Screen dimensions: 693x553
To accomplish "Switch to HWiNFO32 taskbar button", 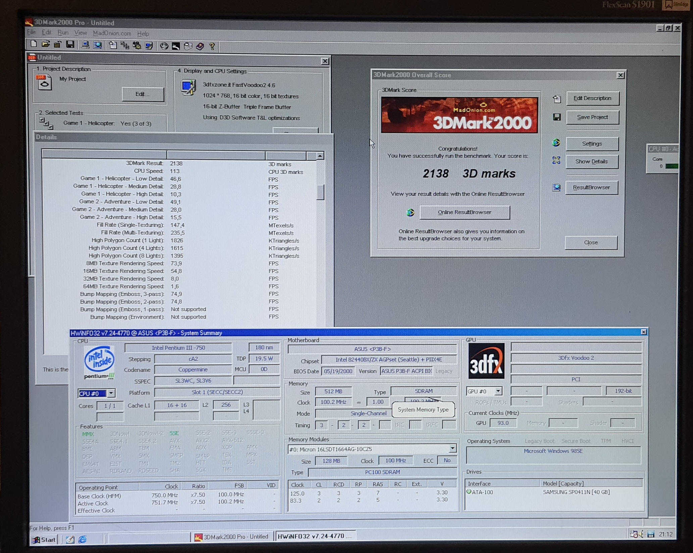I will 314,536.
